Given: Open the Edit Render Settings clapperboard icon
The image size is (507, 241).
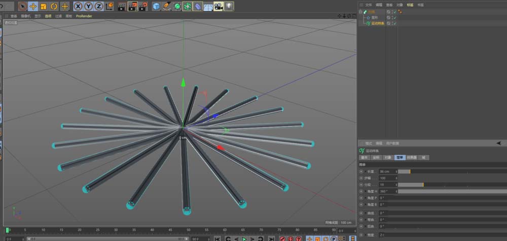Looking at the screenshot, I should point(144,7).
